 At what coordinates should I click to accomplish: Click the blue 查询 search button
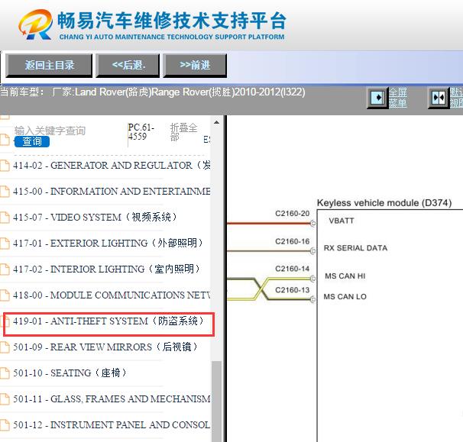pyautogui.click(x=32, y=141)
